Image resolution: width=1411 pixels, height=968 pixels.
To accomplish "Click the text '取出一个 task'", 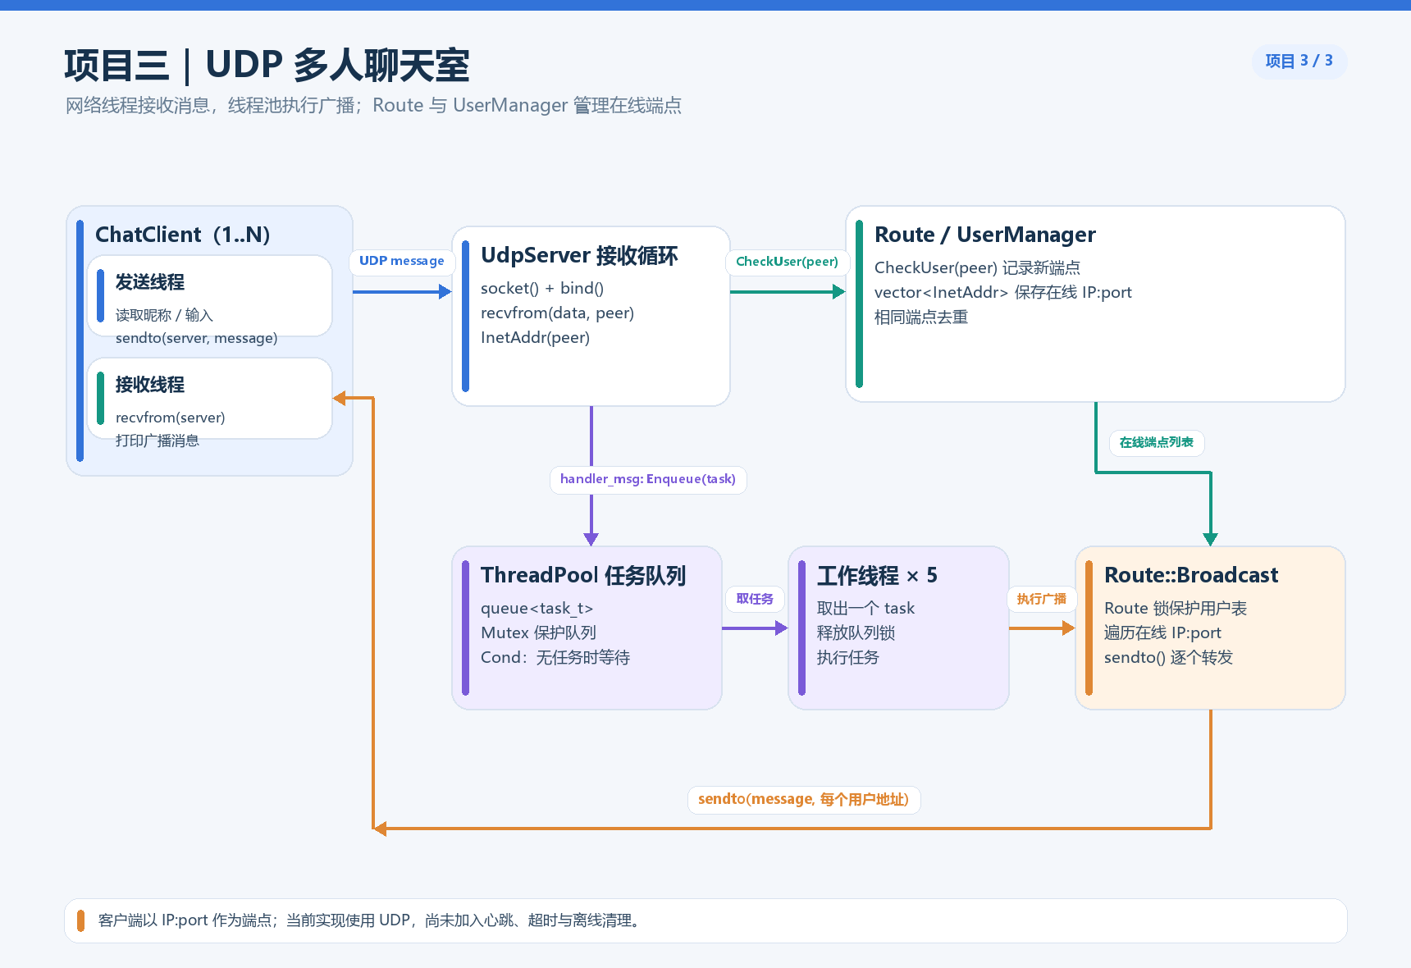I will [x=865, y=609].
